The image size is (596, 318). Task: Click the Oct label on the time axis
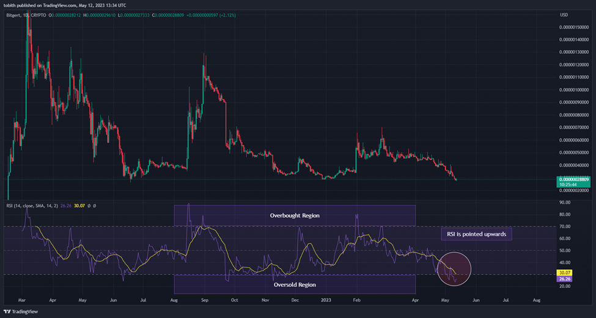click(235, 300)
